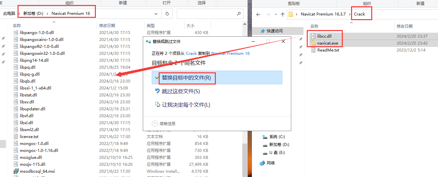Go back in right Explorer window
438x177 pixels.
[x=258, y=14]
